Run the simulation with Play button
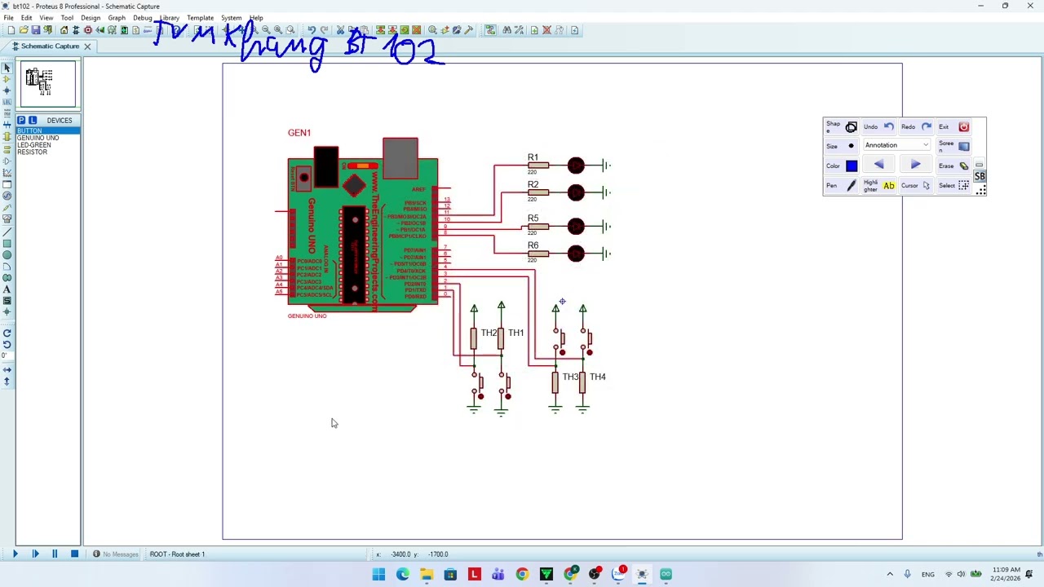The image size is (1044, 587). pos(15,554)
